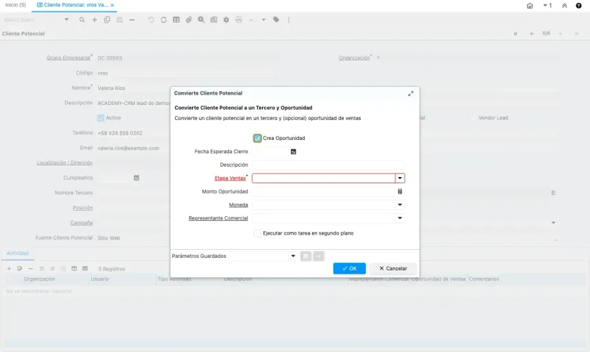Click the Representante Comercial label link
Image resolution: width=590 pixels, height=352 pixels.
[218, 218]
